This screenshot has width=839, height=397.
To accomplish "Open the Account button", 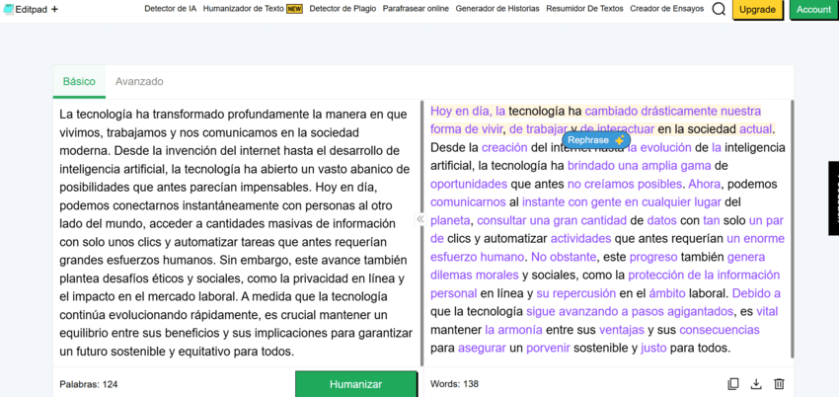I will click(814, 10).
